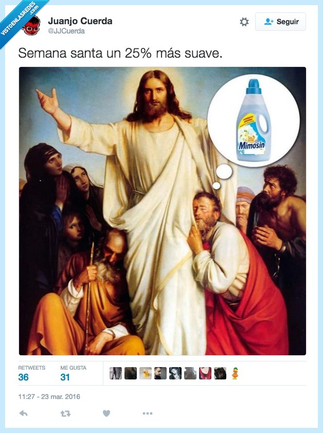
Task: Click the last orange figure avatar
Action: [235, 373]
